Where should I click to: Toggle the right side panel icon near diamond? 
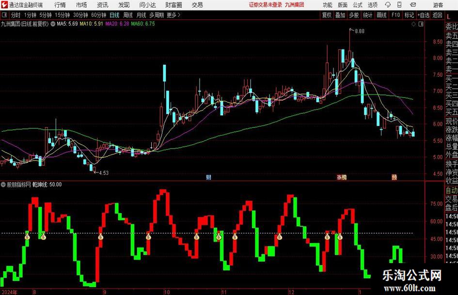click(x=421, y=24)
